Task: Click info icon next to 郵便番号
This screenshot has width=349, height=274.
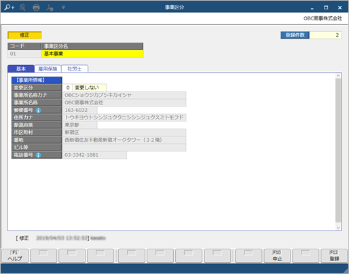Action: pyautogui.click(x=39, y=111)
